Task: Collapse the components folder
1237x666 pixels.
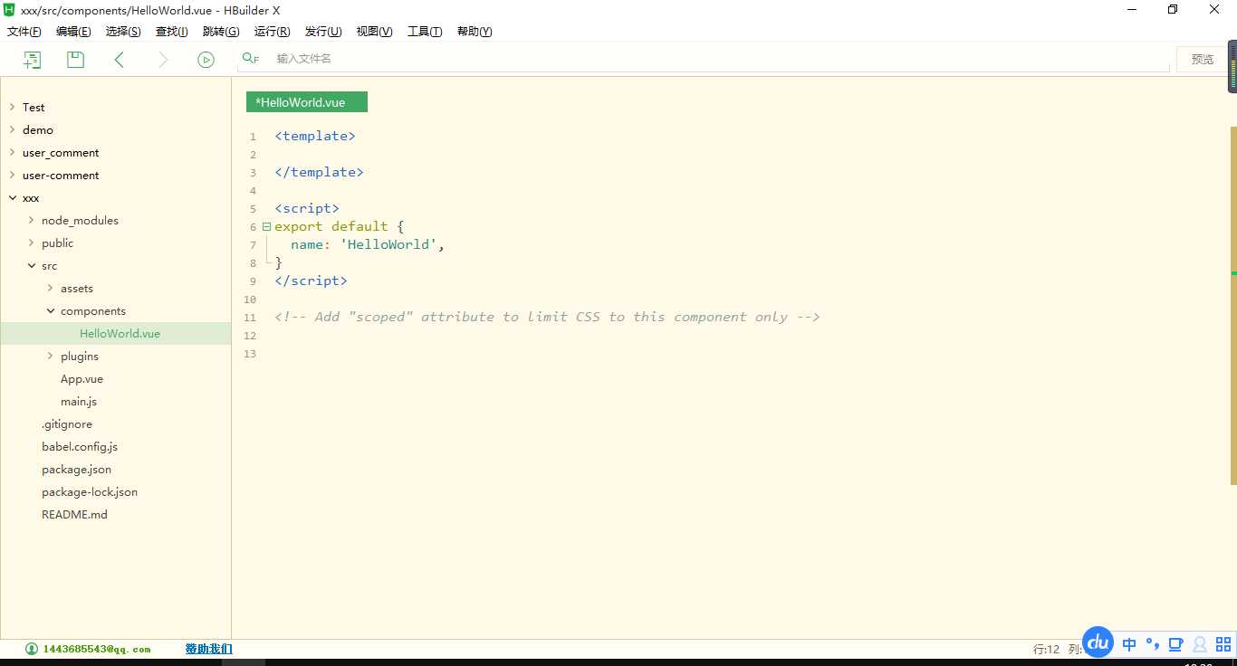Action: pos(50,310)
